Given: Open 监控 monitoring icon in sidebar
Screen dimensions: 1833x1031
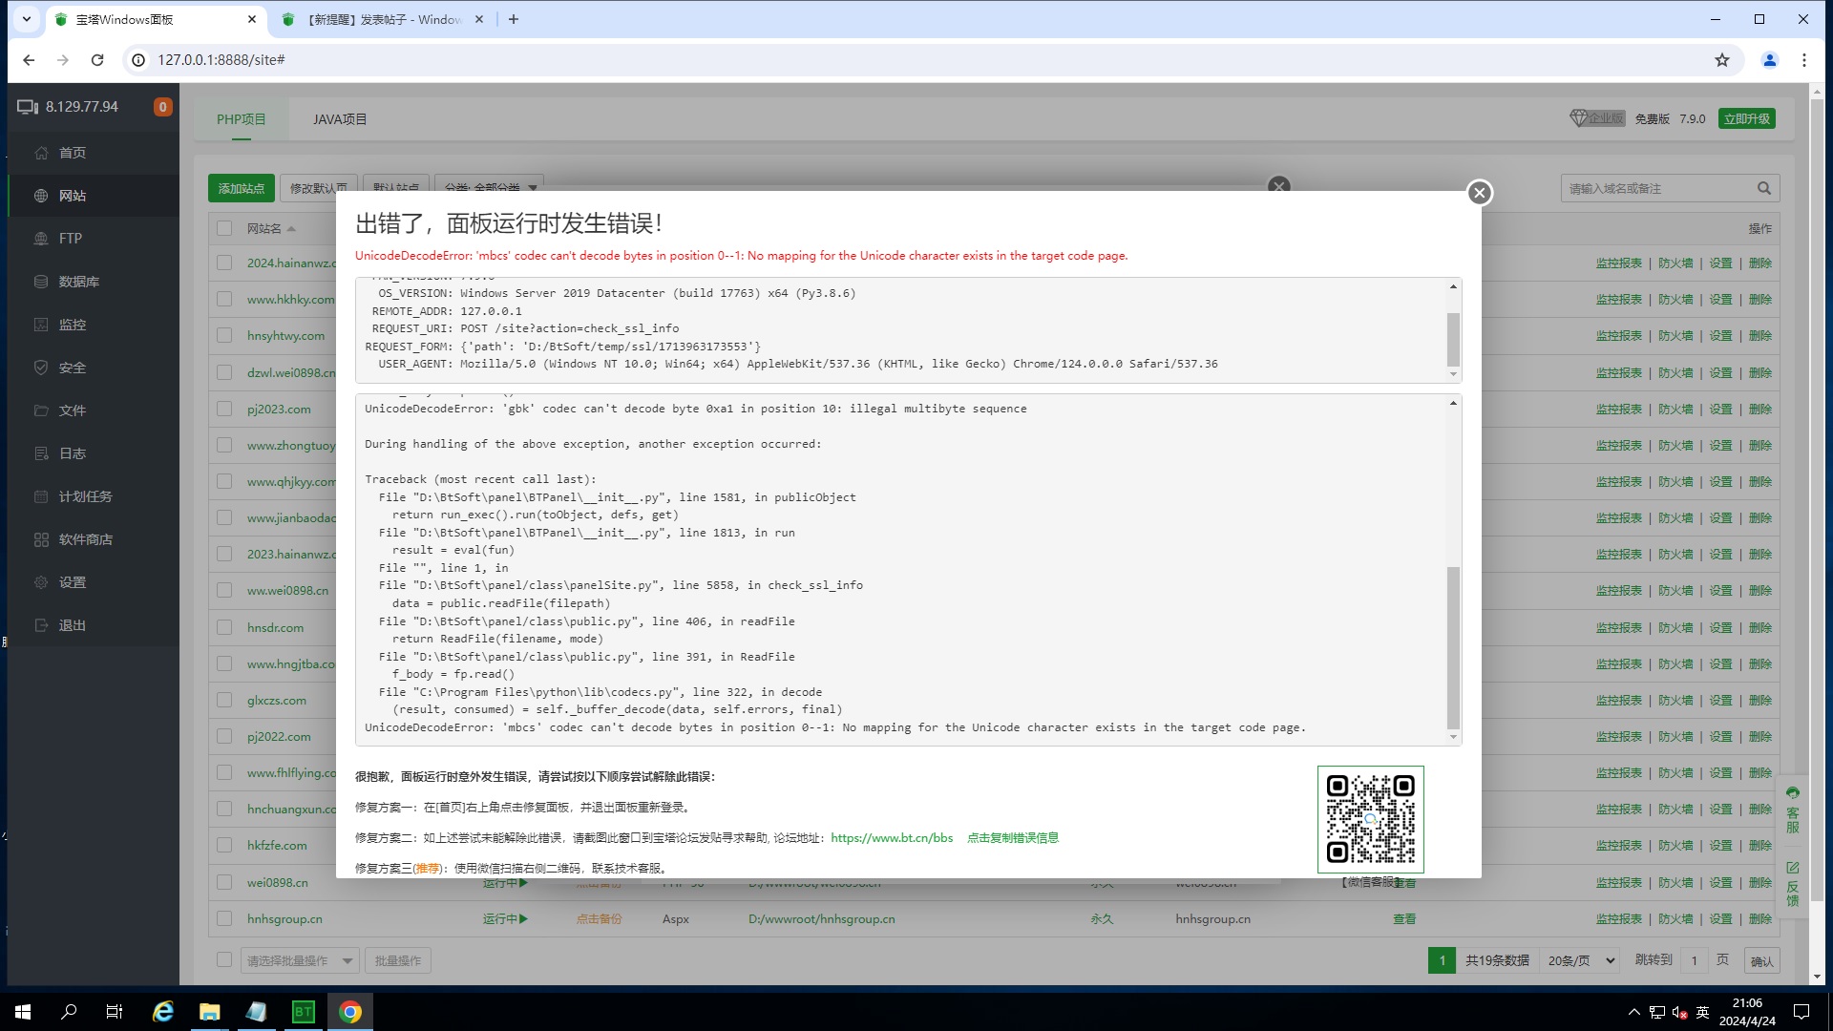Looking at the screenshot, I should click(41, 325).
